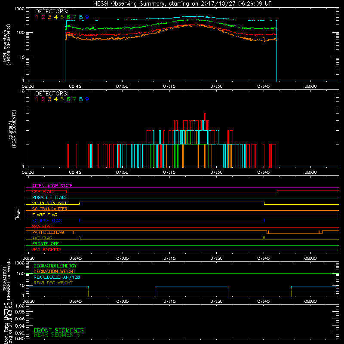
Task: Select the ATTENUATOR_STATE flag label
Action: pos(52,186)
